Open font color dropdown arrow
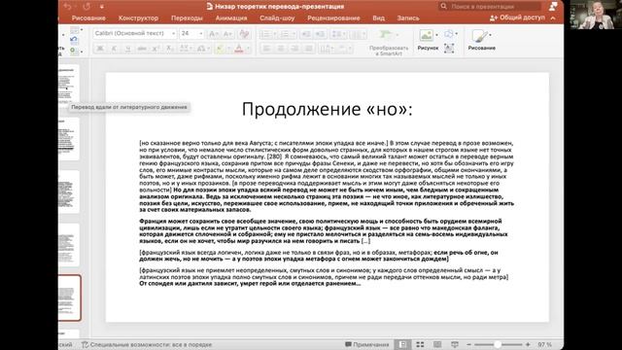Screen dimensions: 622x350 point(249,49)
